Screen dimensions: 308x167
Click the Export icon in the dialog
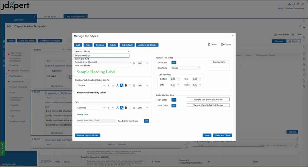(222, 44)
